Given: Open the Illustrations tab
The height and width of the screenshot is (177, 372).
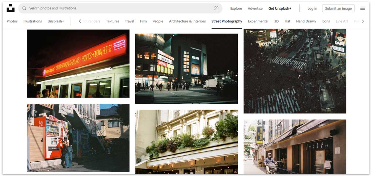Looking at the screenshot, I should 32,21.
